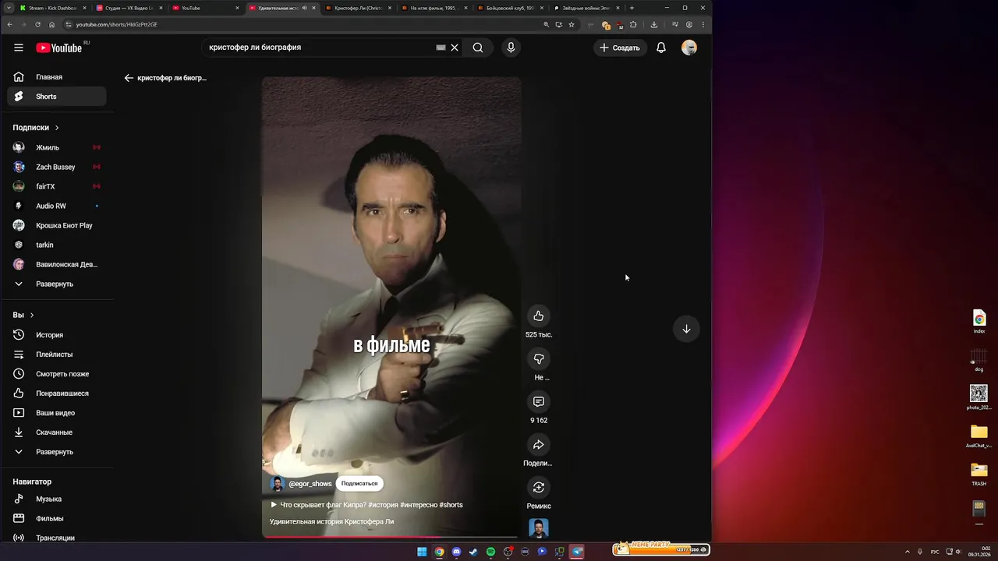Subscribe with the Подписаться button
Image resolution: width=998 pixels, height=561 pixels.
point(359,484)
